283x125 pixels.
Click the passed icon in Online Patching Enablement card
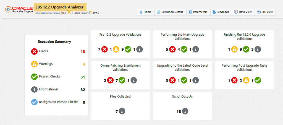(x=122, y=80)
